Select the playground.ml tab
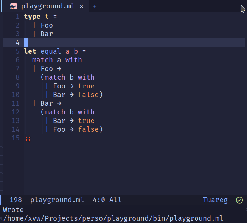 48,6
